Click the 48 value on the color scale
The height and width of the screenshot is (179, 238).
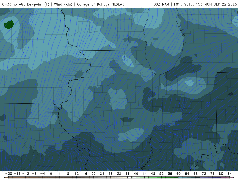point(153,174)
